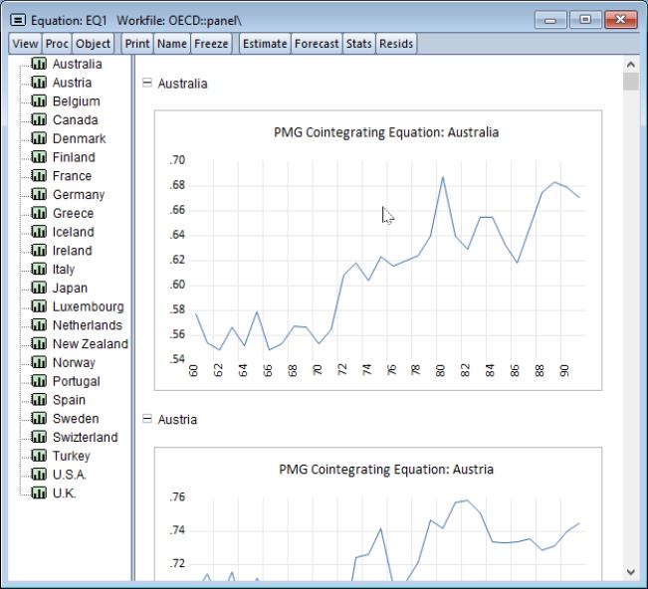Click the Forecast button

pyautogui.click(x=317, y=43)
